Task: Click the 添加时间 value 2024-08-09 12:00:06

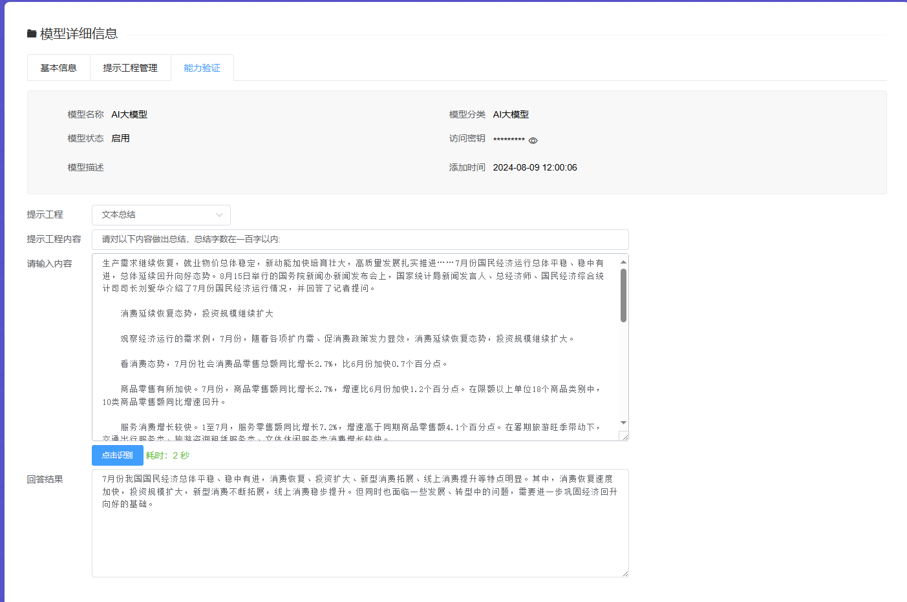Action: [535, 167]
